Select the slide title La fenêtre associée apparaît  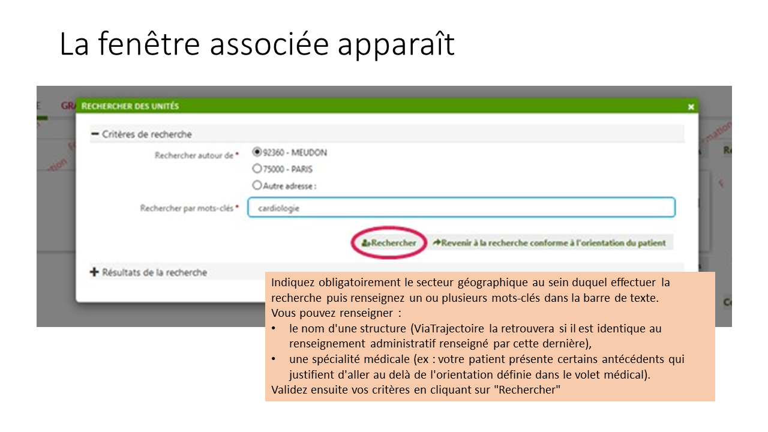point(257,45)
